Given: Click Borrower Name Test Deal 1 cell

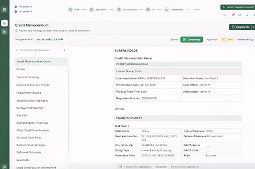Looking at the screenshot, I should [x=212, y=78].
